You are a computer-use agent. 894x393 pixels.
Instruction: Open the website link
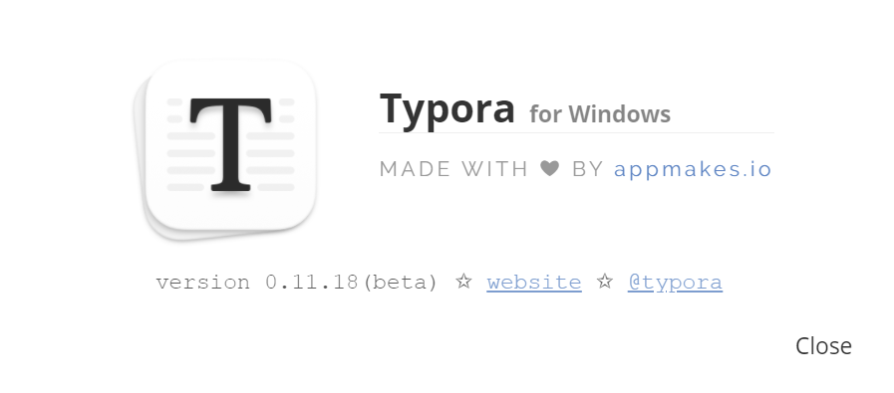coord(533,283)
